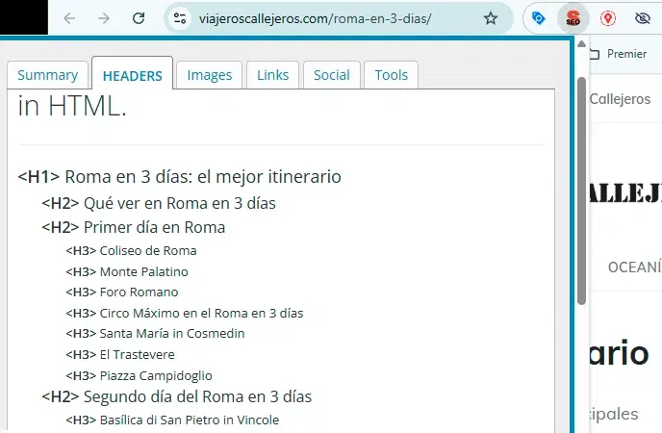Open the SEO META extension icon
662x433 pixels.
pos(573,18)
